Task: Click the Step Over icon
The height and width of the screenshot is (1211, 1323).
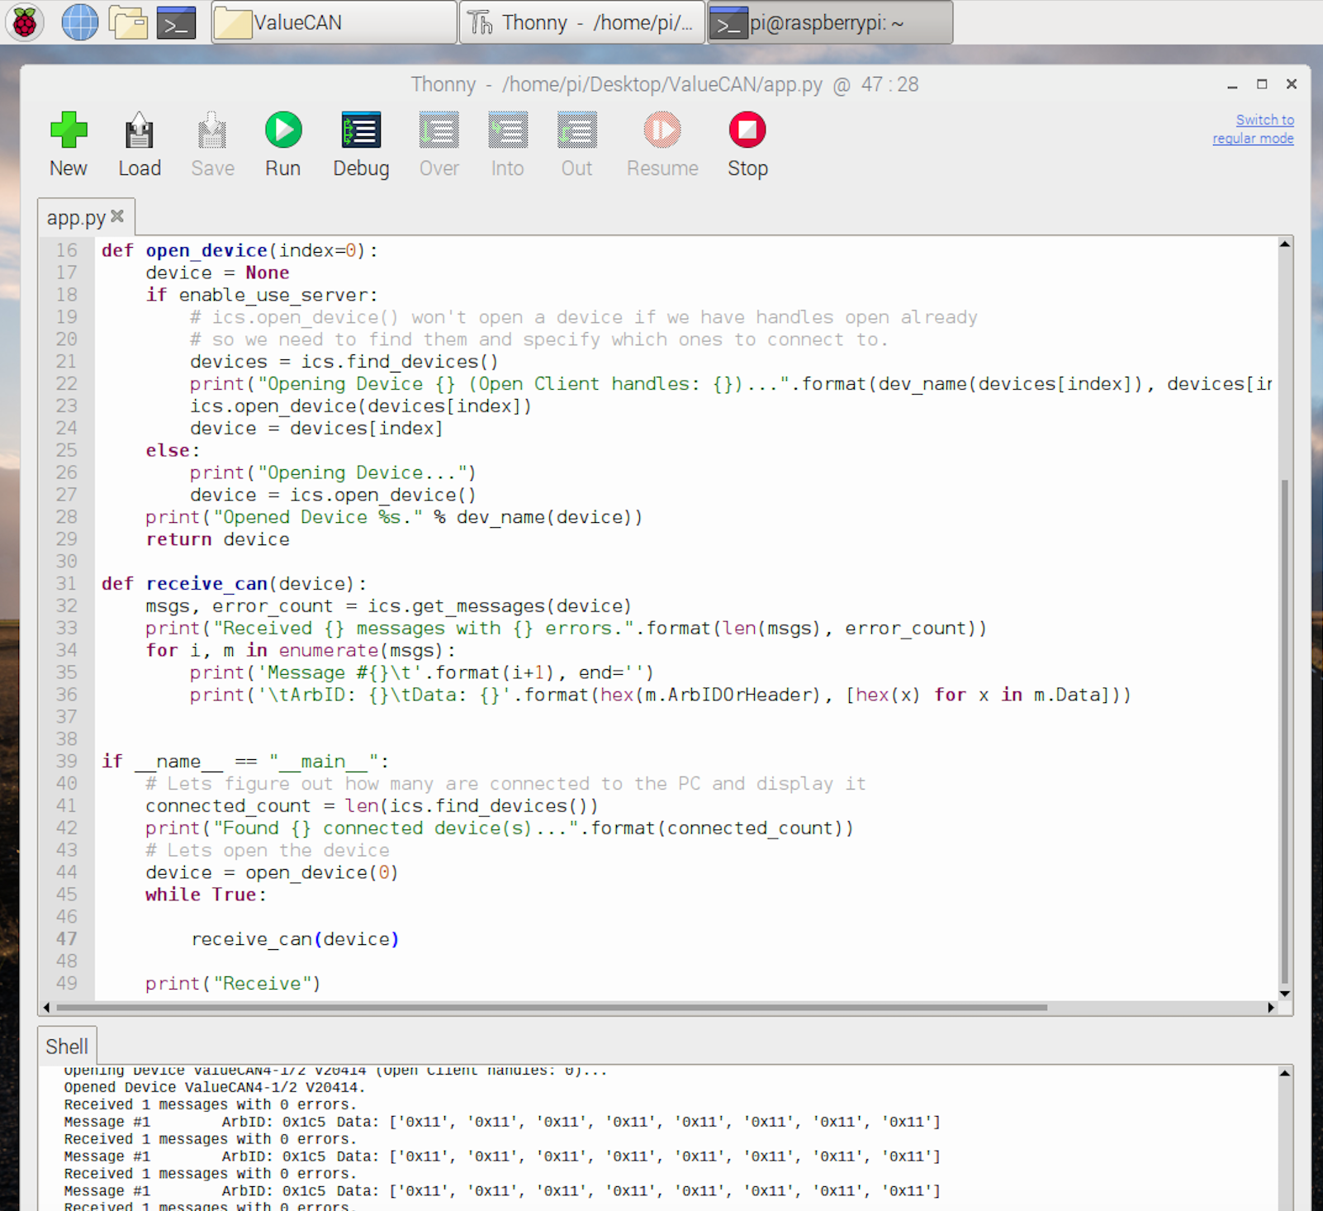Action: pos(439,131)
